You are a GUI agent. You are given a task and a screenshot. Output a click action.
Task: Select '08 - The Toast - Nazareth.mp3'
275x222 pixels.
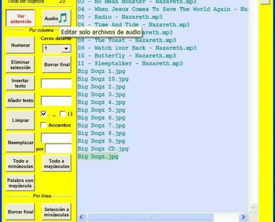(127, 40)
